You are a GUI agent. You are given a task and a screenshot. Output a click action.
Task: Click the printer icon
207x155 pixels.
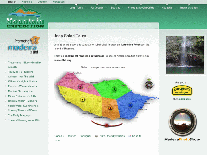pos(96,136)
